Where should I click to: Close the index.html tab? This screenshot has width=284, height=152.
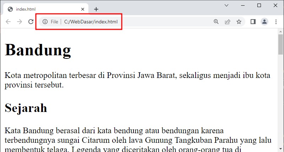83,9
